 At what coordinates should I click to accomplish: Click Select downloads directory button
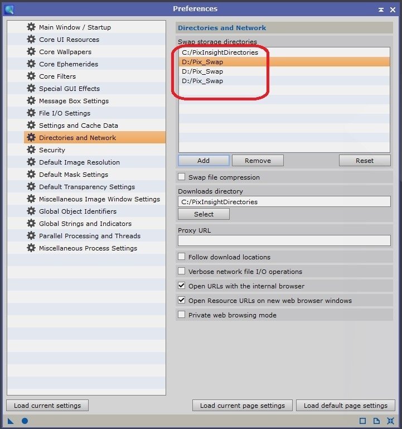click(204, 214)
